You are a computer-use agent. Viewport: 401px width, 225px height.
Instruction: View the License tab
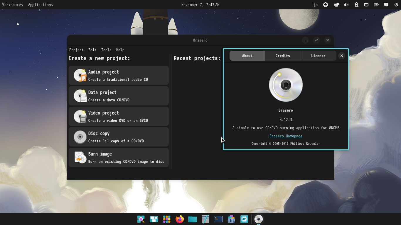click(x=318, y=56)
